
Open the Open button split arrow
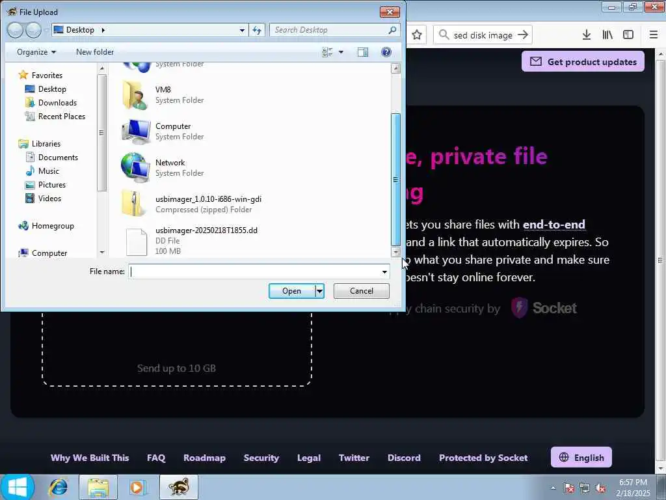point(320,291)
